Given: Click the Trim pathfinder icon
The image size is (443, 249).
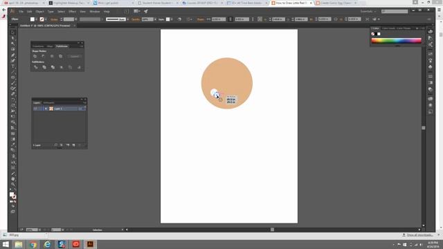Looking at the screenshot, I should pyautogui.click(x=44, y=67).
